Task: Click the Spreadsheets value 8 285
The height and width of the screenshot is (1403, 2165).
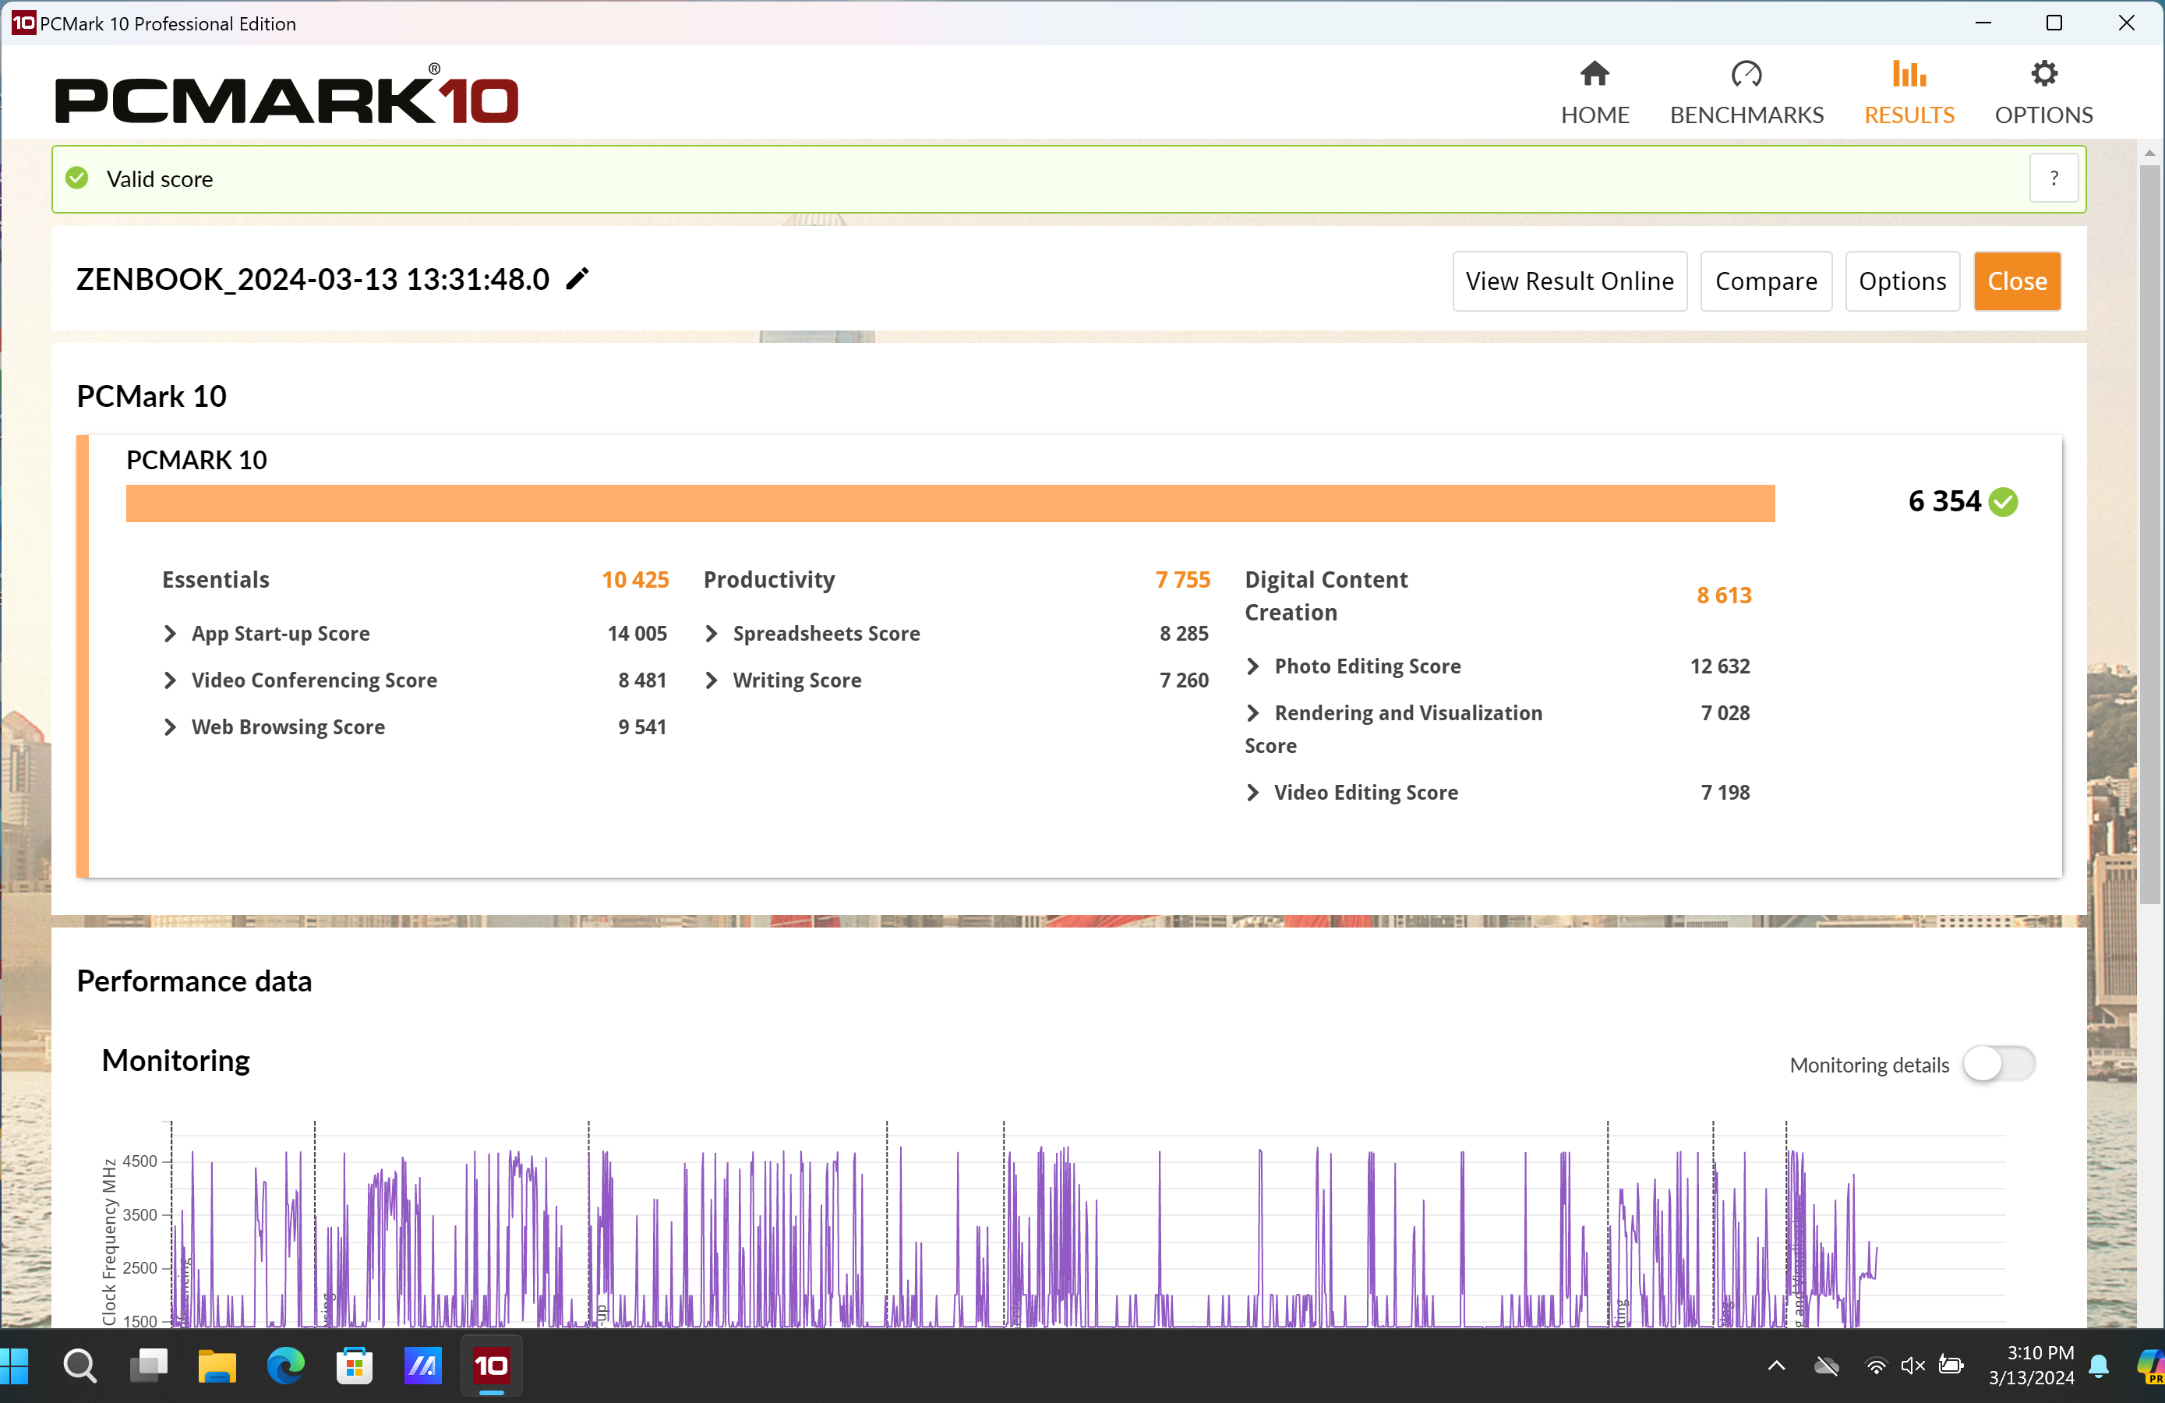Action: [x=1184, y=633]
